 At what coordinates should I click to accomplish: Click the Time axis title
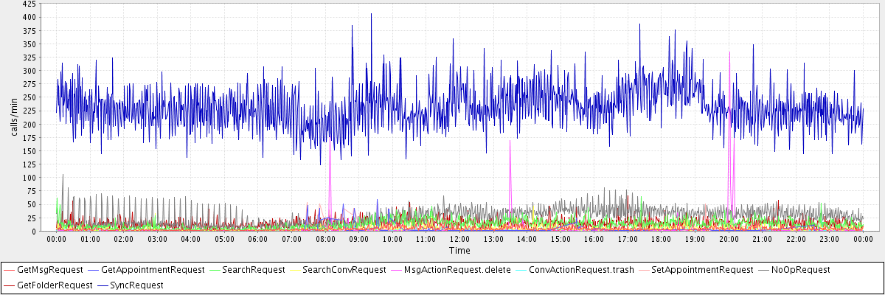pyautogui.click(x=459, y=251)
